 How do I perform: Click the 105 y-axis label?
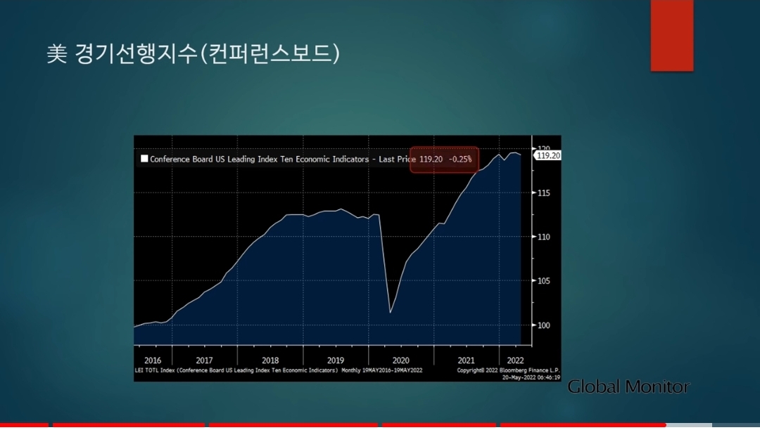click(x=544, y=281)
